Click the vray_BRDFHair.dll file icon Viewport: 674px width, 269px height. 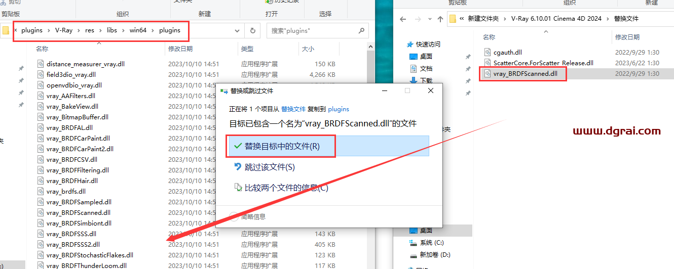[41, 181]
